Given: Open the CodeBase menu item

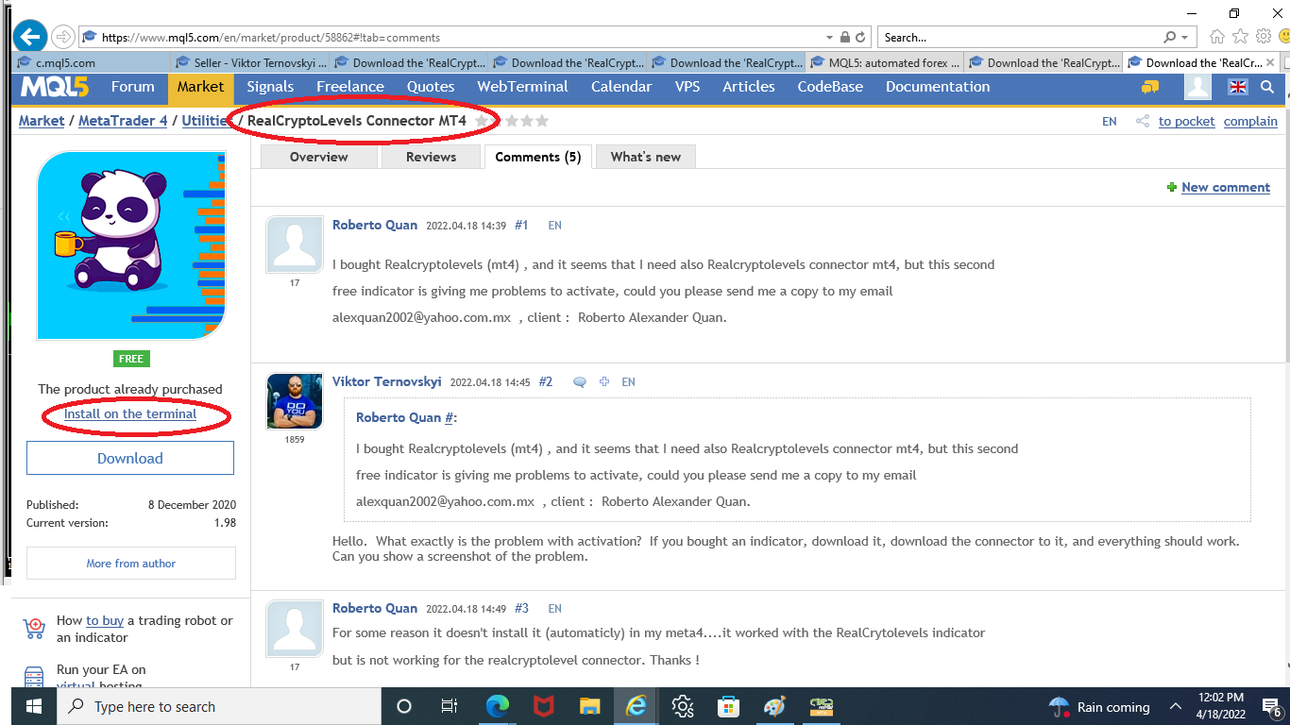Looking at the screenshot, I should 830,87.
